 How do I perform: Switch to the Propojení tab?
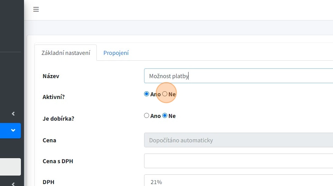tap(116, 53)
